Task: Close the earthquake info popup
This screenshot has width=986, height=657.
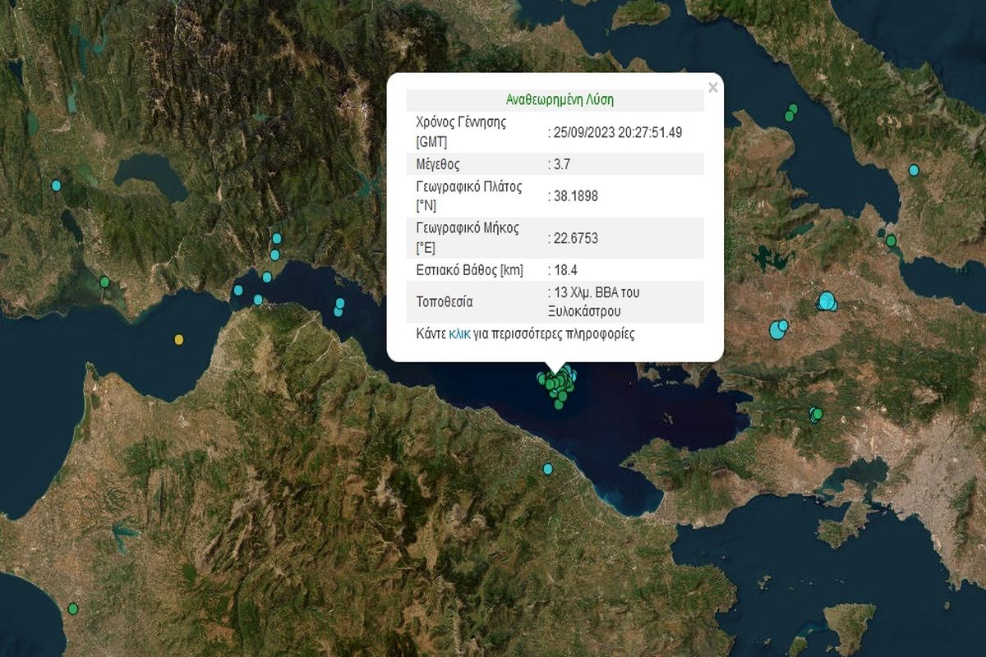Action: [x=712, y=88]
